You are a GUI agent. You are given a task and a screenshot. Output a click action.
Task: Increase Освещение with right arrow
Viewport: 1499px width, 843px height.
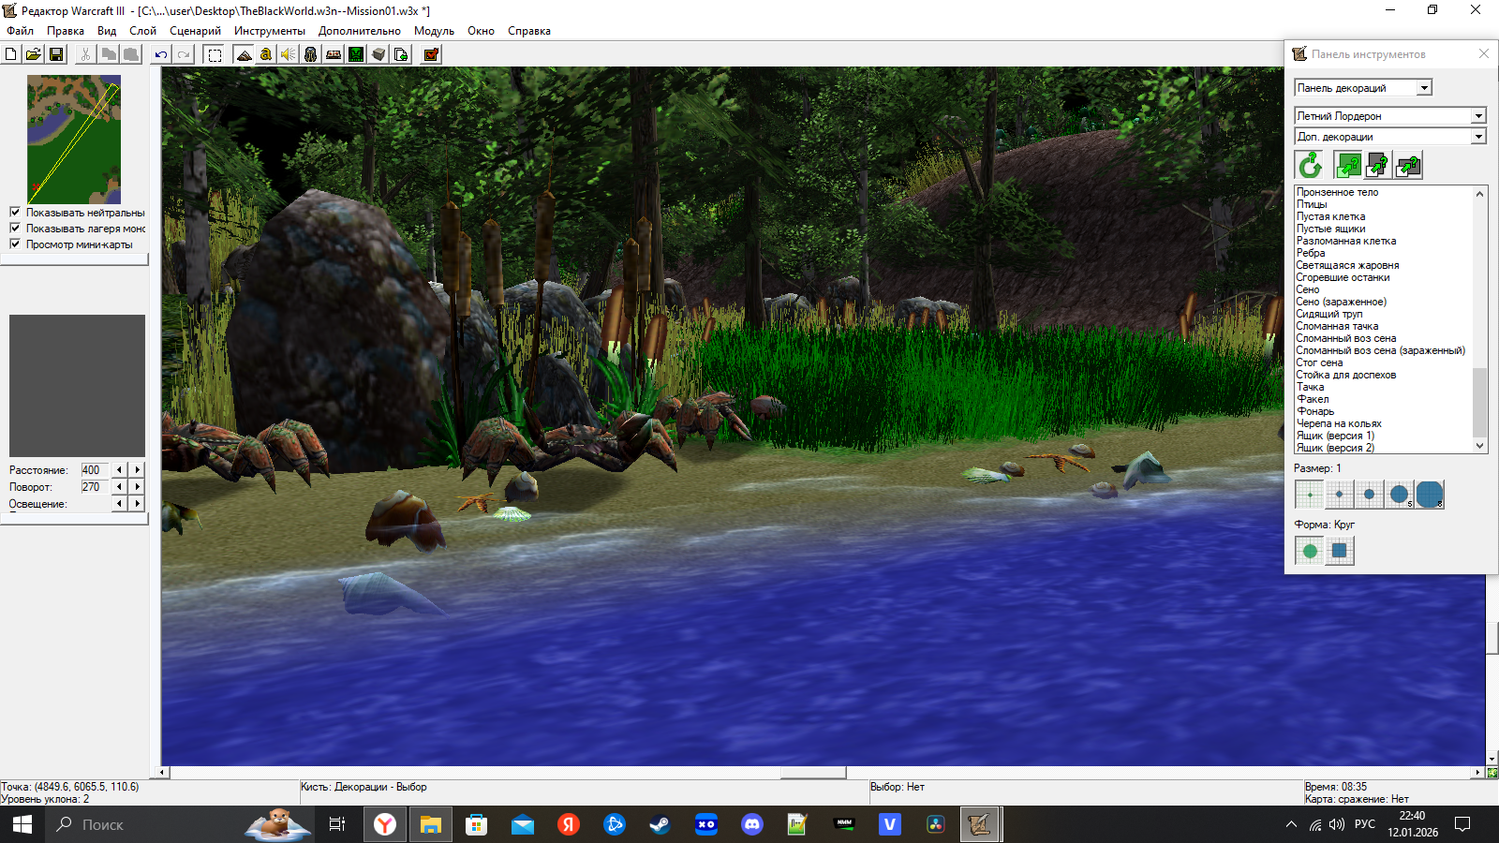pos(138,504)
